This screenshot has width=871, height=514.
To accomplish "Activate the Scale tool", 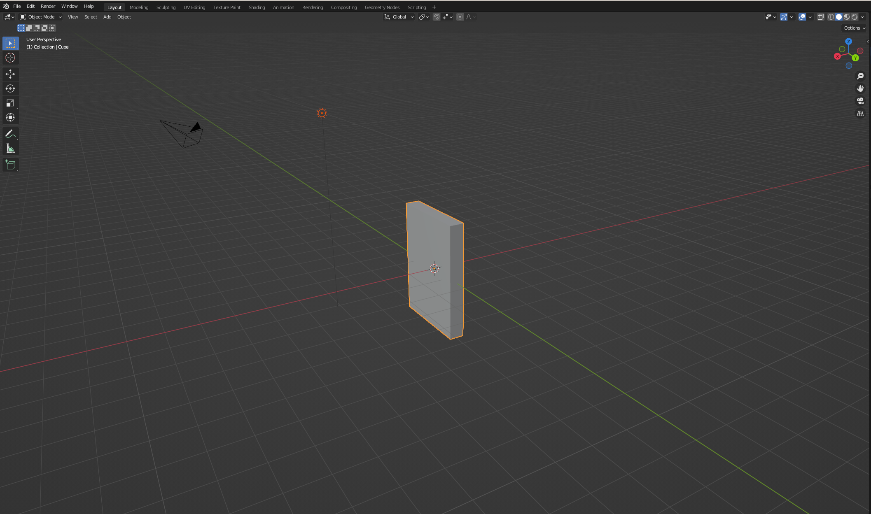I will click(10, 103).
